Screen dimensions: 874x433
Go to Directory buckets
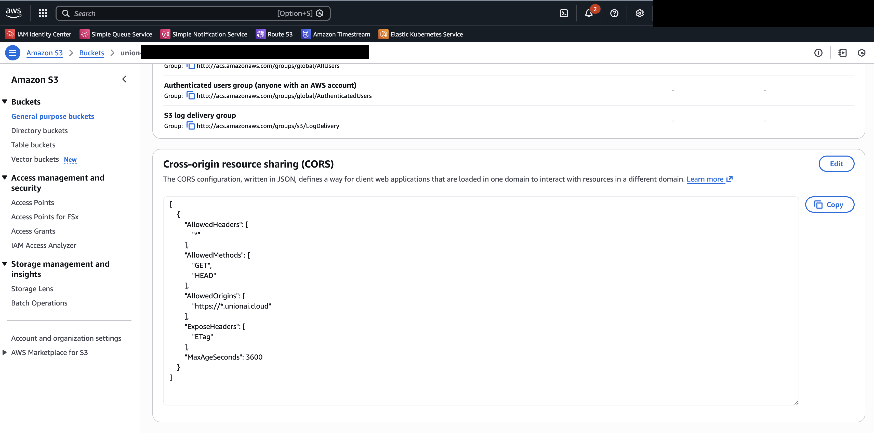(39, 131)
